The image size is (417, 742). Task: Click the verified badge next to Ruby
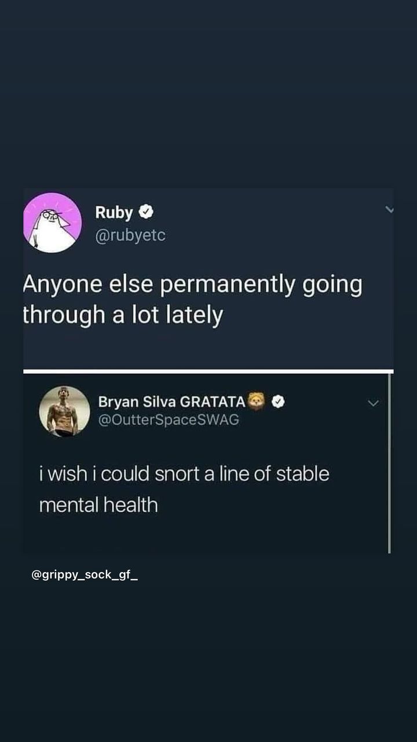(x=147, y=213)
